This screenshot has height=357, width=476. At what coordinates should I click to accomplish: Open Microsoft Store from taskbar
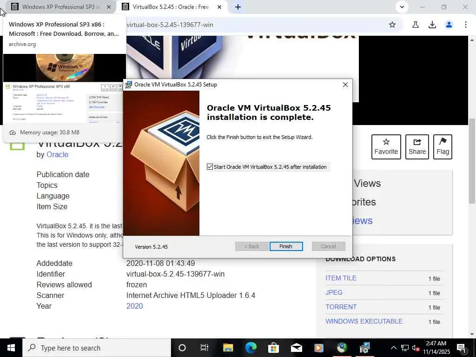[x=273, y=348]
